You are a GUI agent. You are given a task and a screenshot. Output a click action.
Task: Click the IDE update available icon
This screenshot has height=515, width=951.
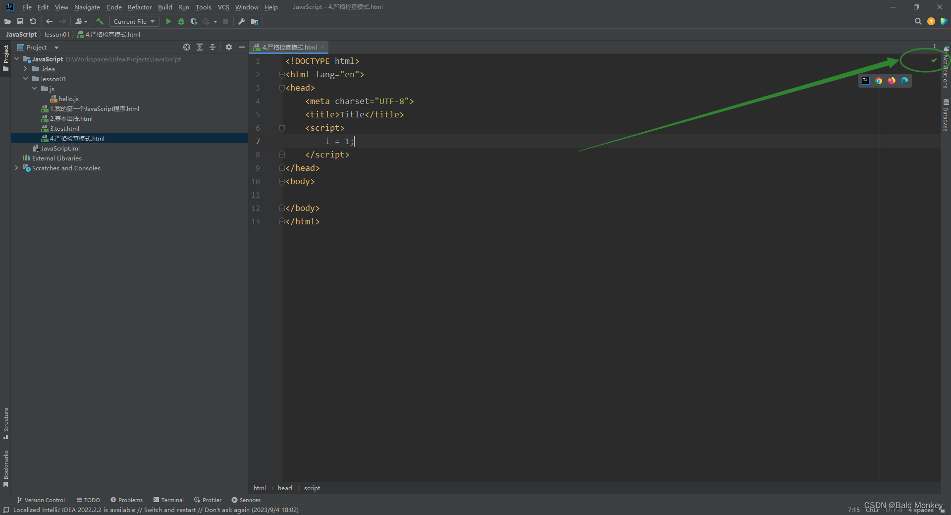tap(931, 21)
